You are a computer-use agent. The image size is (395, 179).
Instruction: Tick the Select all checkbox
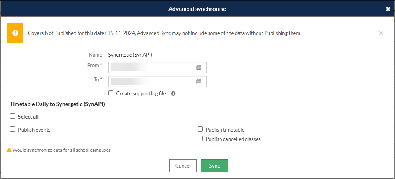12,116
